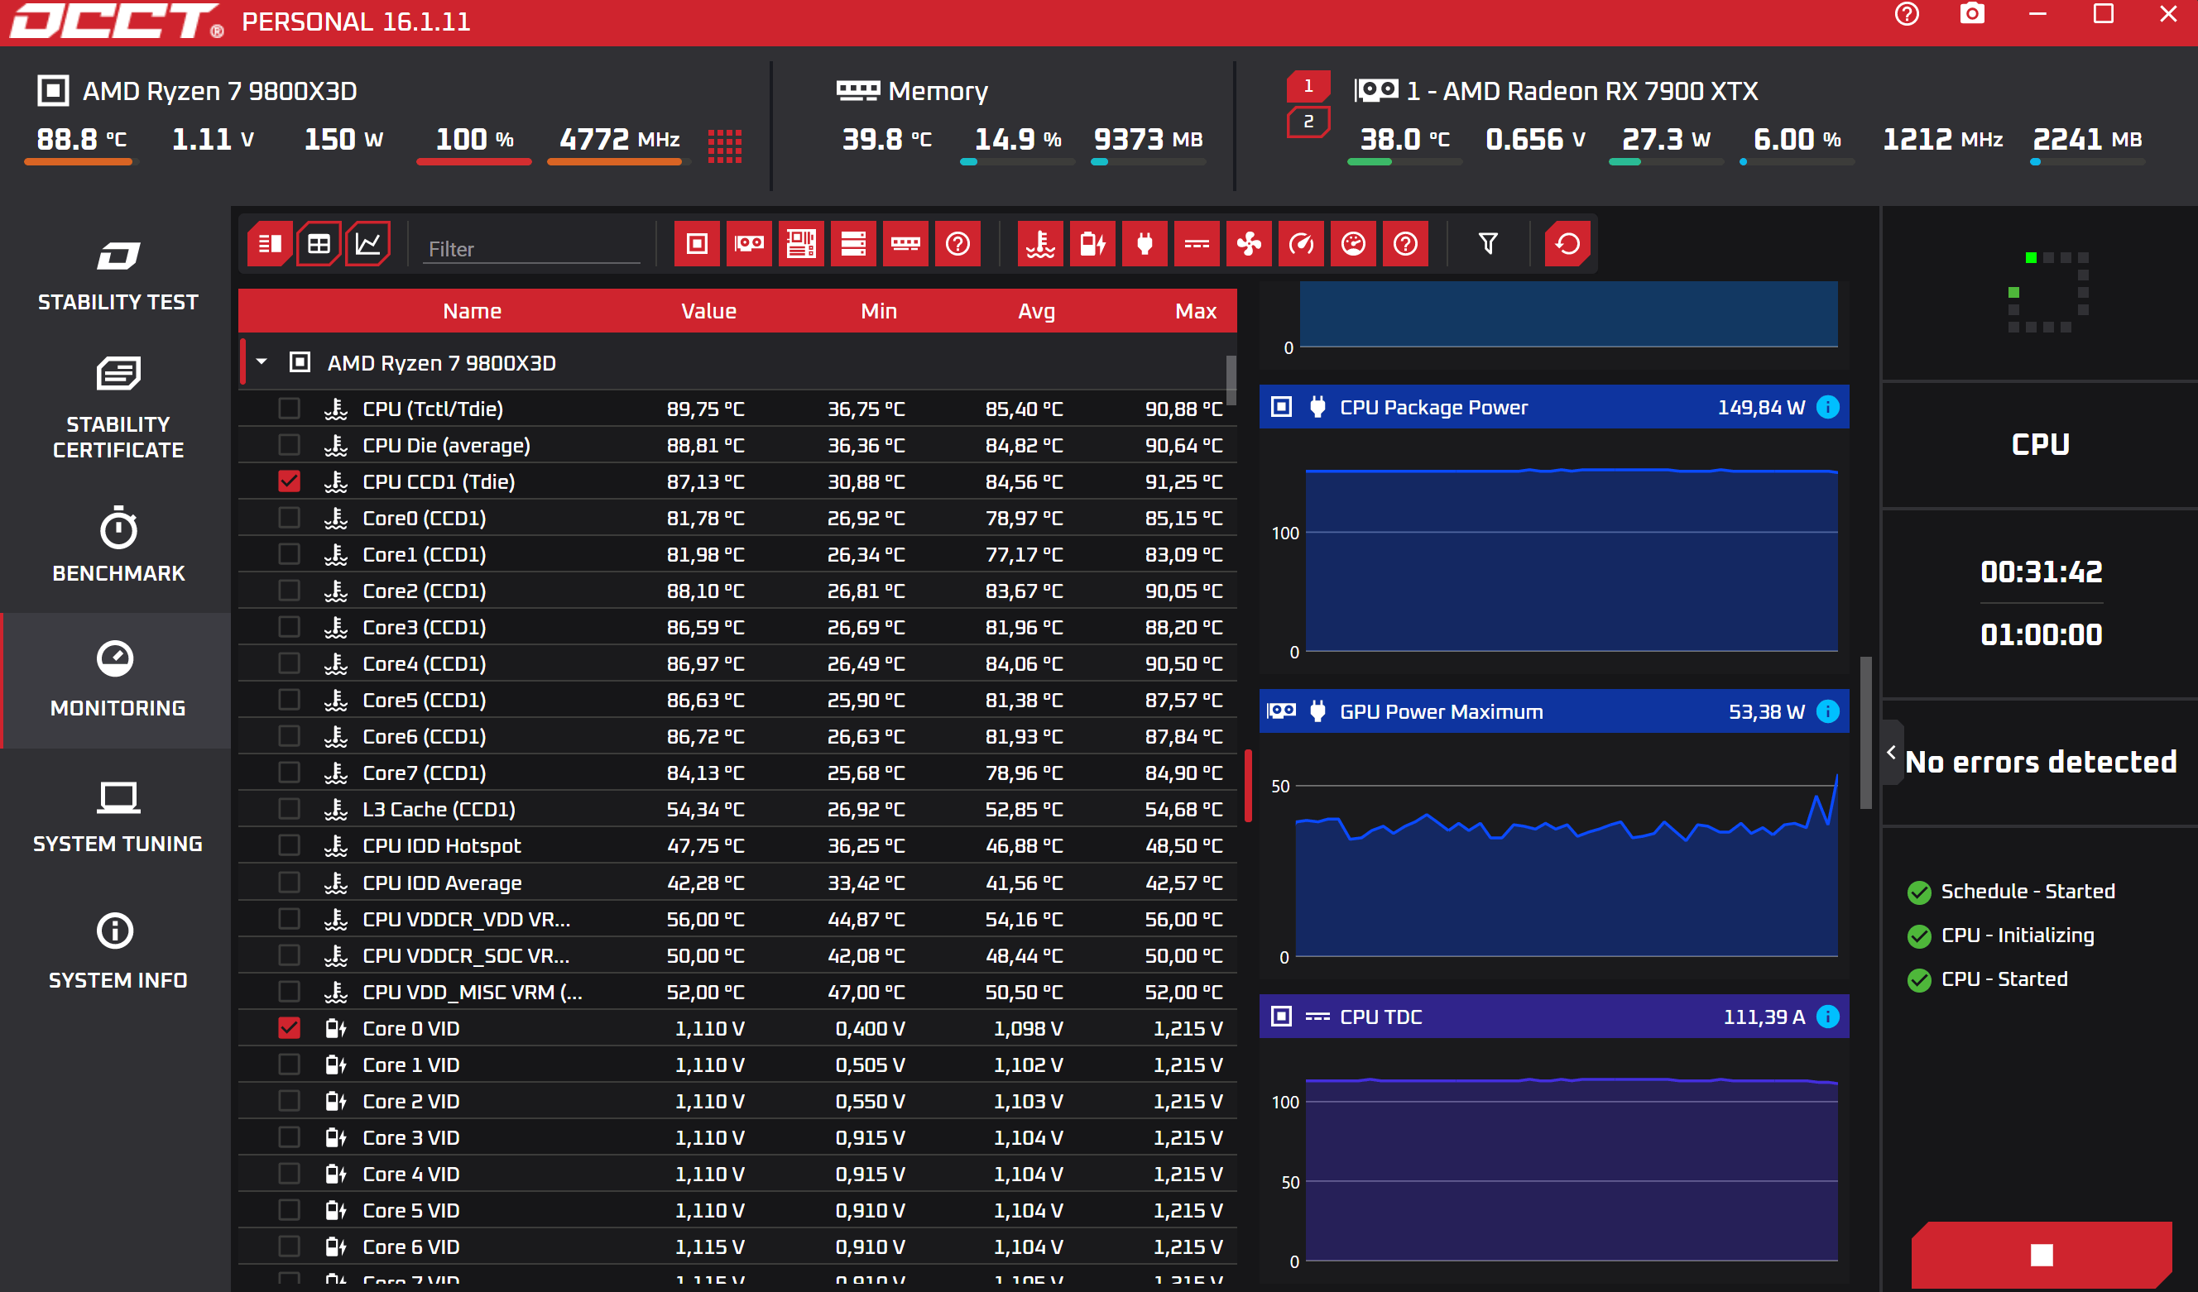
Task: Open the Stability Test section
Action: (x=118, y=275)
